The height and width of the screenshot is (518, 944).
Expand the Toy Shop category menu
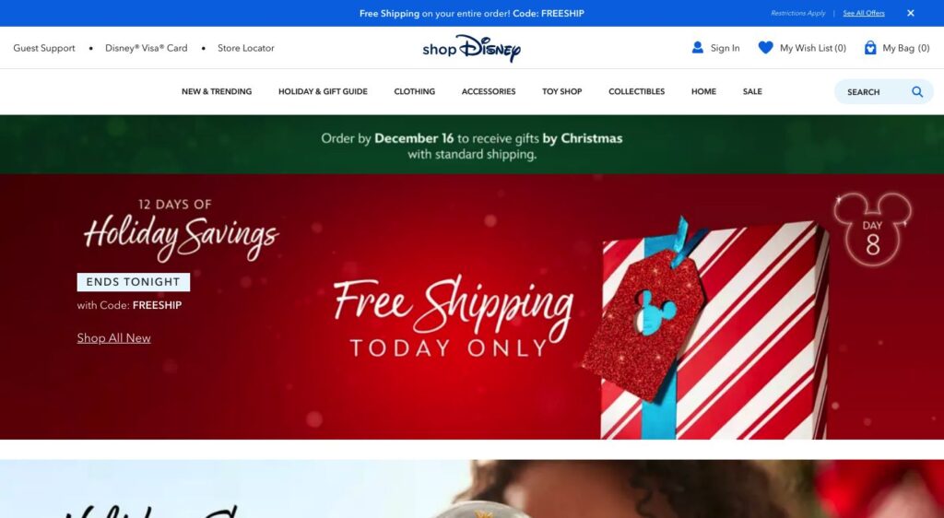[561, 91]
